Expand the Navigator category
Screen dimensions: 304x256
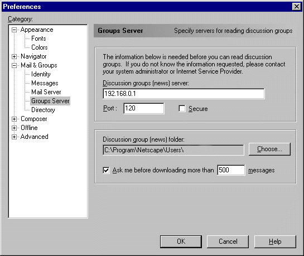pos(14,56)
